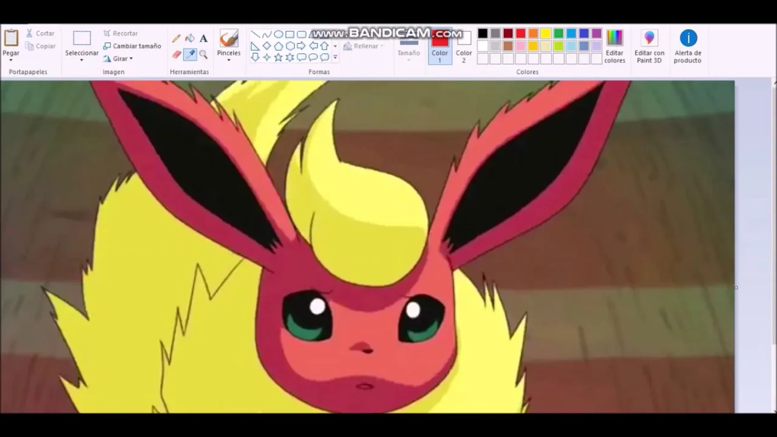
Task: Pick the black color swatch
Action: click(x=483, y=33)
